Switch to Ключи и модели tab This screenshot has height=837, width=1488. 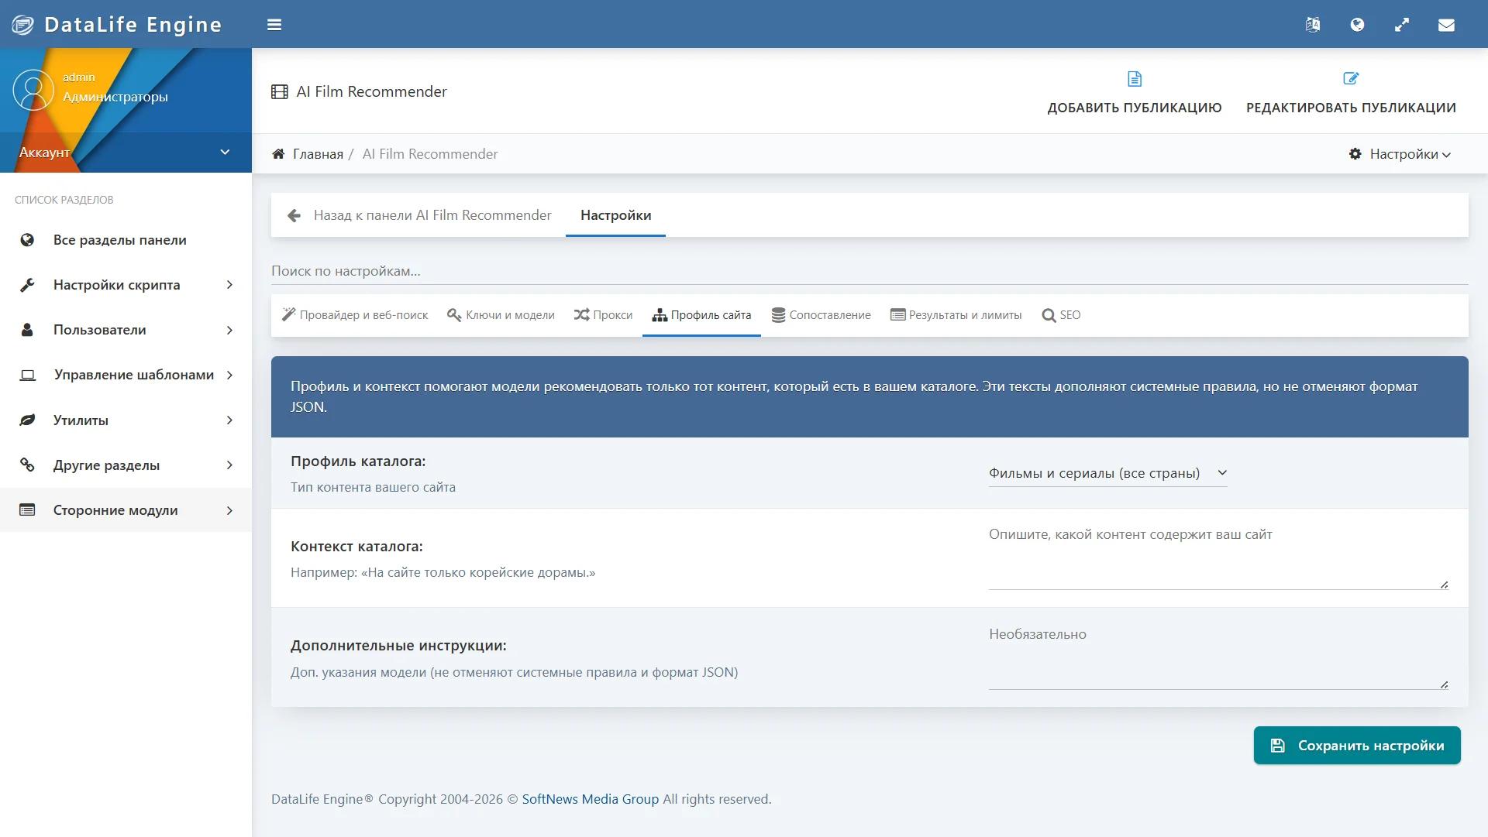[501, 315]
